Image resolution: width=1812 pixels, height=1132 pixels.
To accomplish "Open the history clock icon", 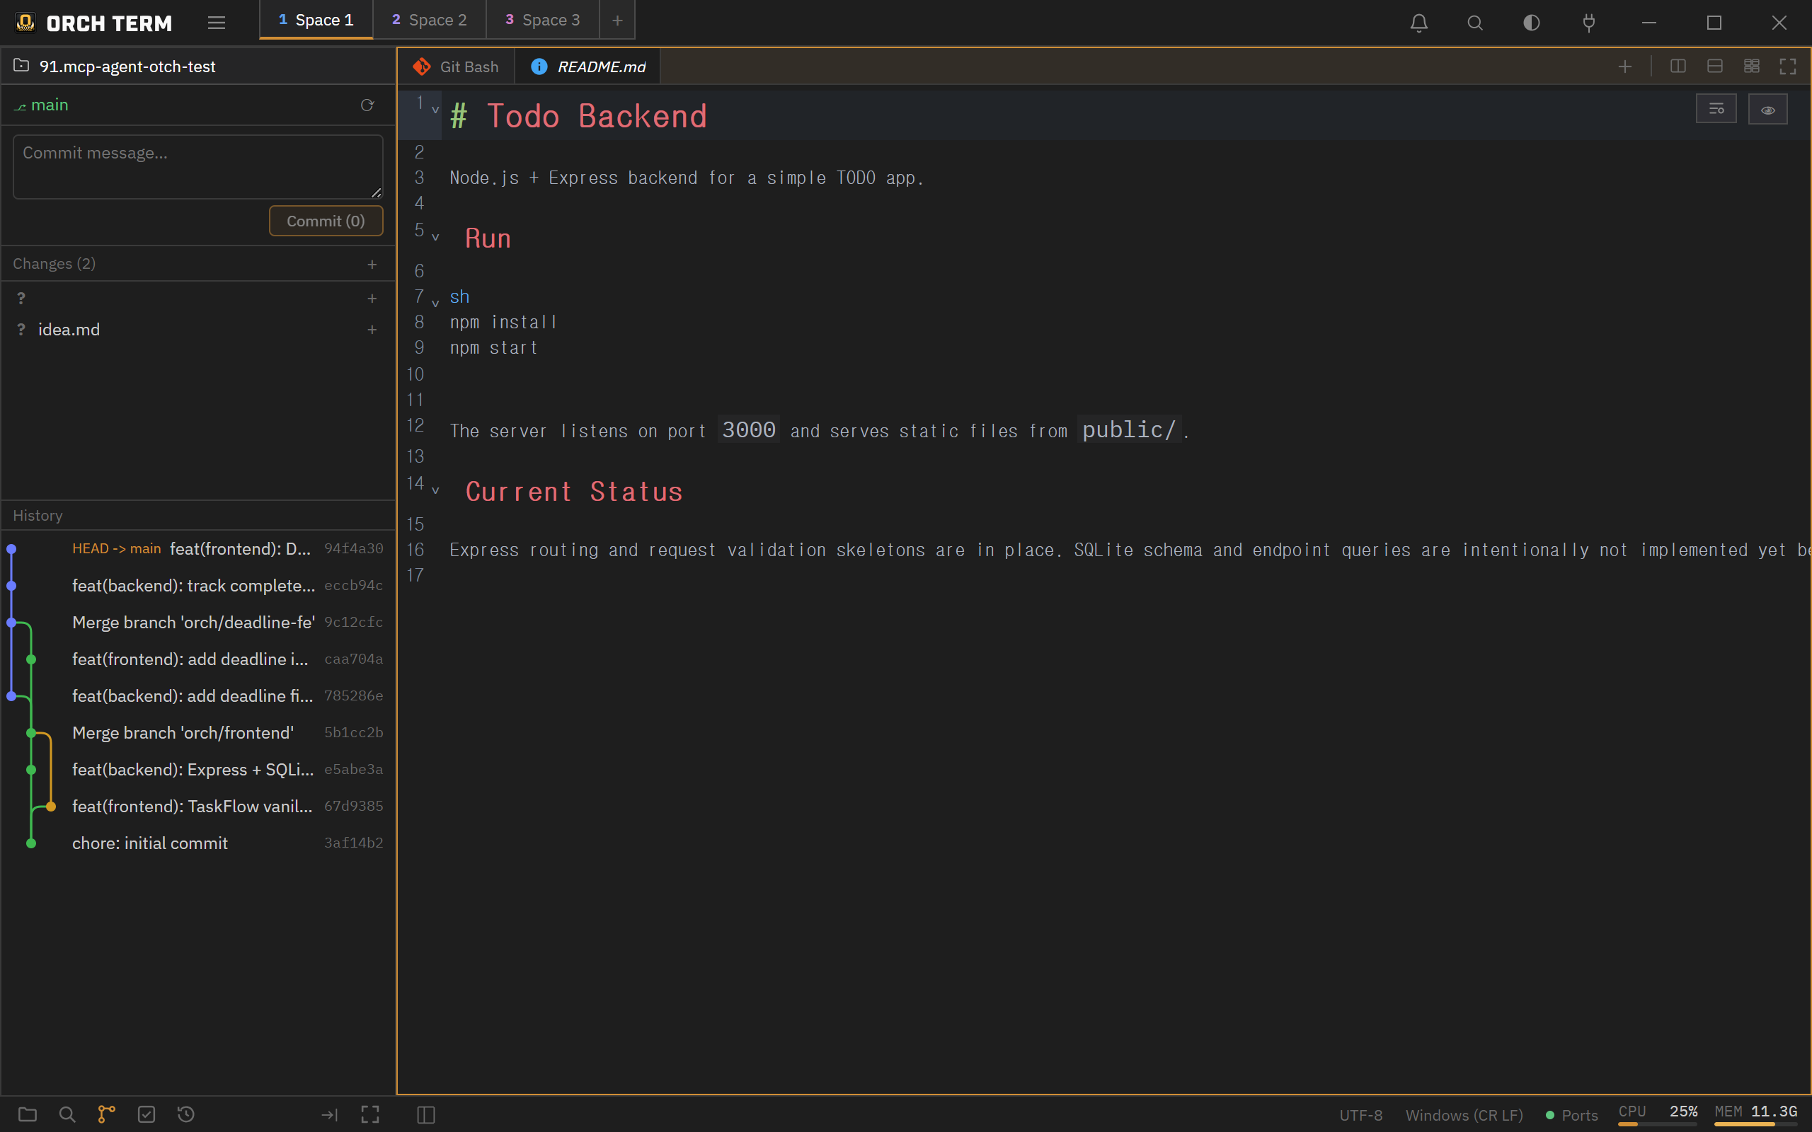I will click(186, 1114).
